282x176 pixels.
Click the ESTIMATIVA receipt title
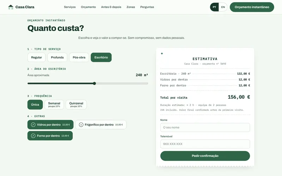pos(205,59)
